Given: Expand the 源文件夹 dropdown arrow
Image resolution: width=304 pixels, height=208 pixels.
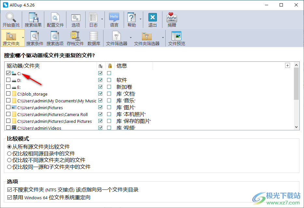Looking at the screenshot, I should tap(23, 38).
